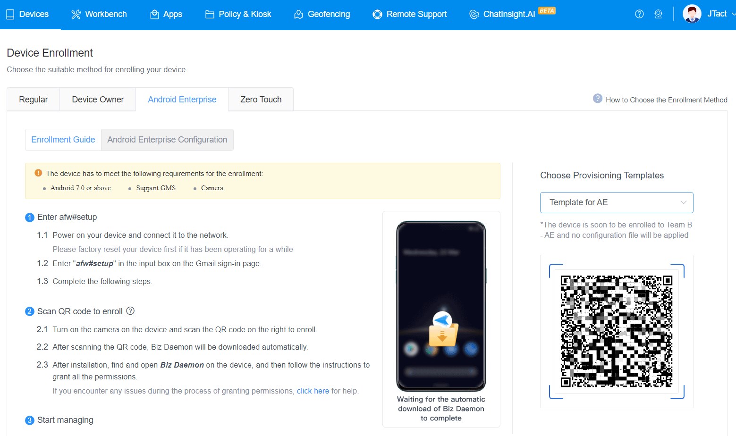
Task: Open Android Enterprise Configuration sub-tab
Action: [x=167, y=140]
